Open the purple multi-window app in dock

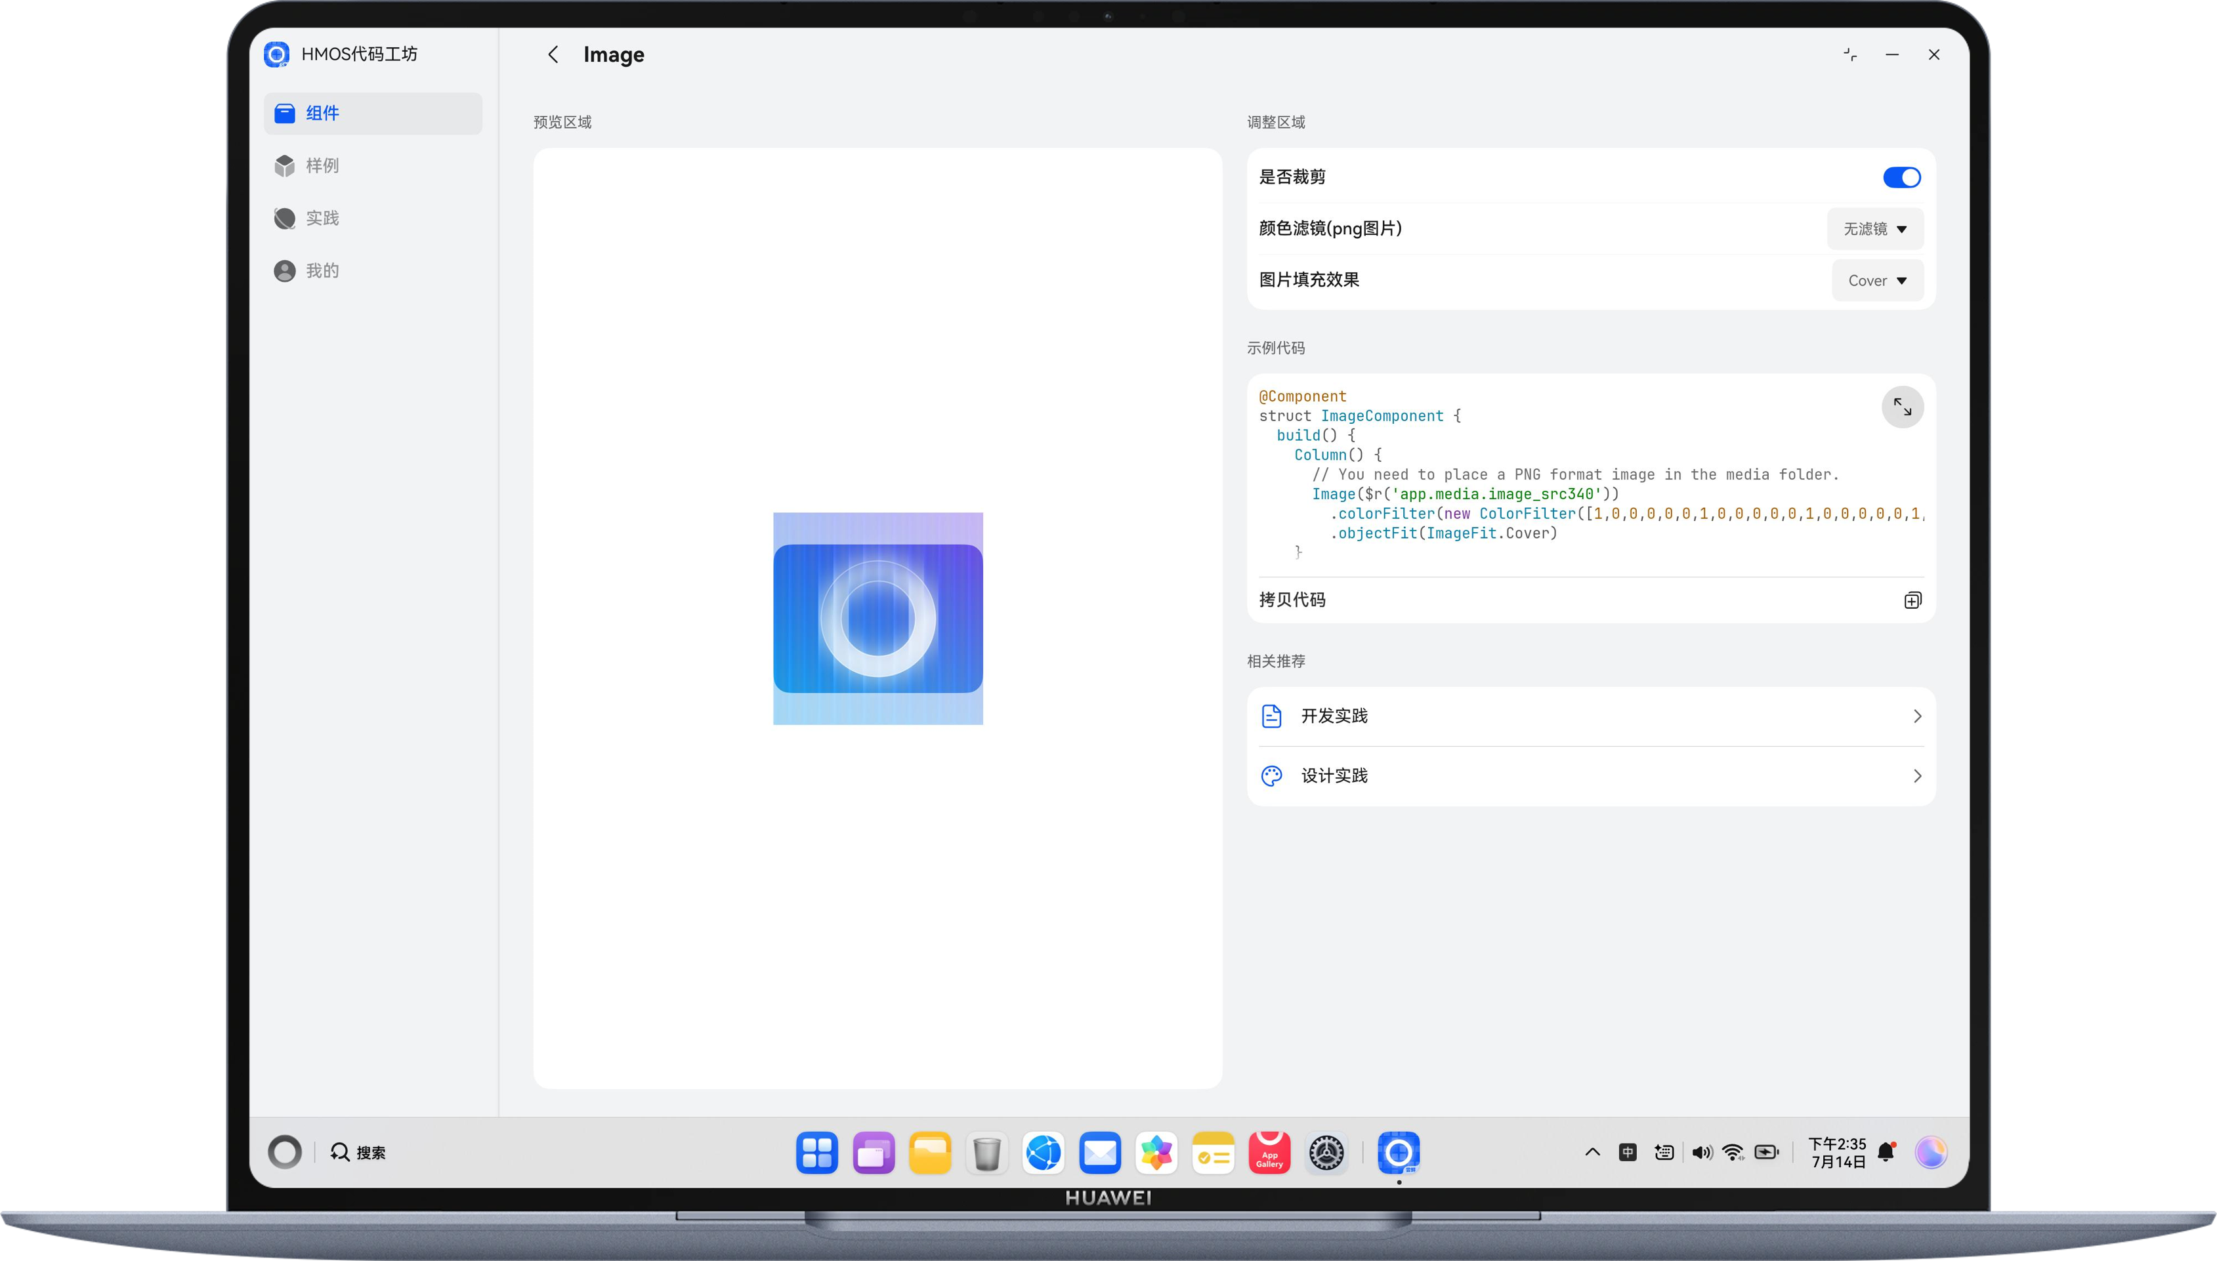(874, 1153)
